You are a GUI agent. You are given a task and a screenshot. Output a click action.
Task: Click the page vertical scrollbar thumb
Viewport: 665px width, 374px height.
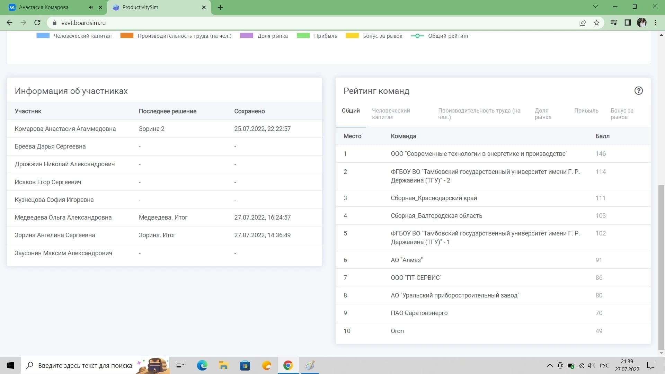661,267
